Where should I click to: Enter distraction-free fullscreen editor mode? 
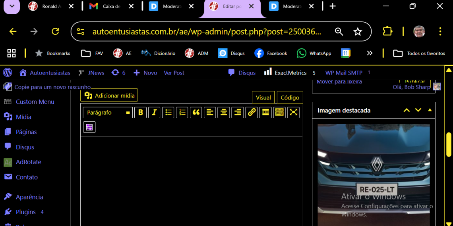(x=293, y=113)
